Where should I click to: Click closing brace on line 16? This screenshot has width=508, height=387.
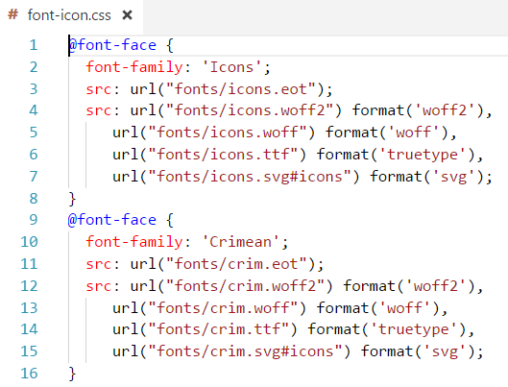click(x=72, y=374)
